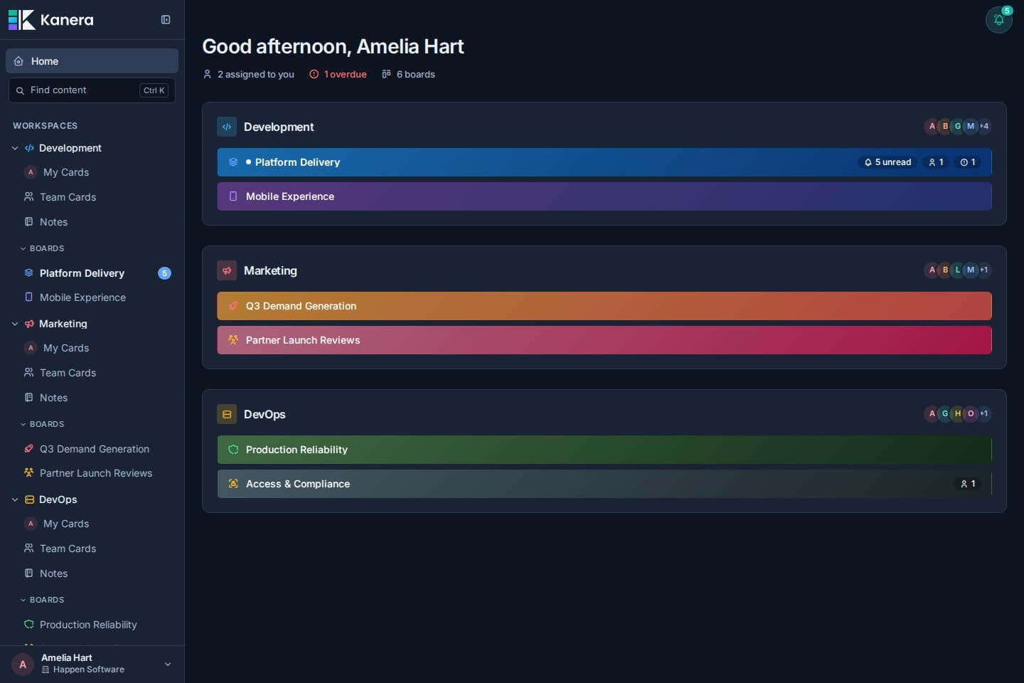Go to Home in the sidebar
Image resolution: width=1024 pixels, height=683 pixels.
pyautogui.click(x=92, y=61)
